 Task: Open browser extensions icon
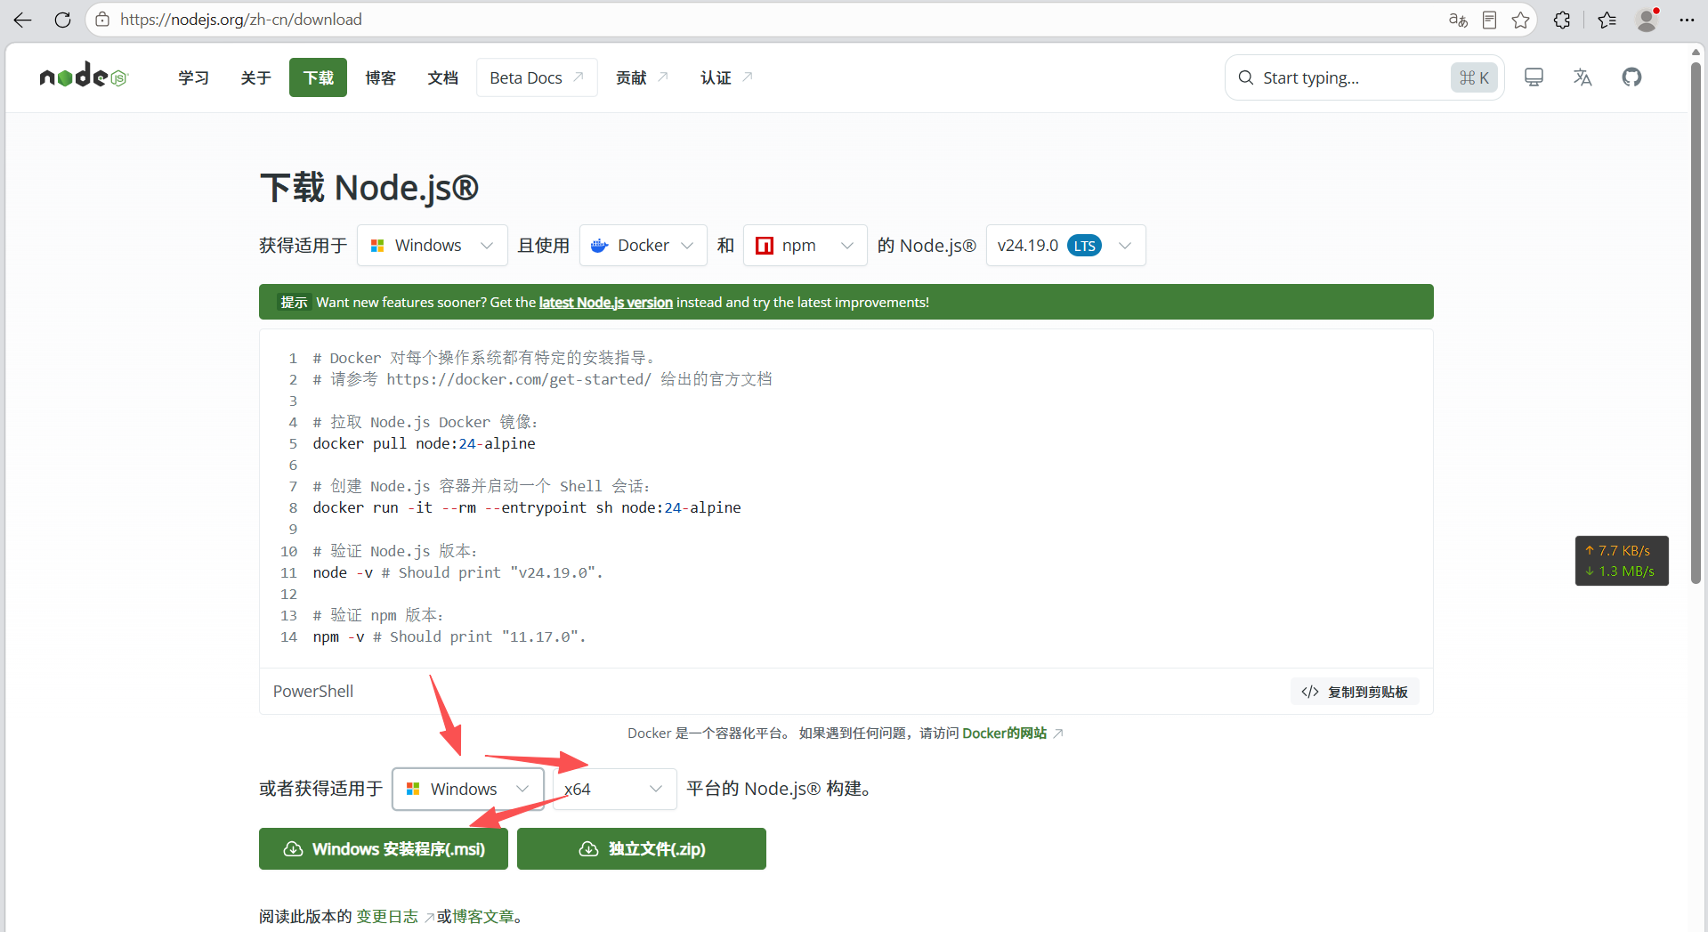pos(1562,20)
